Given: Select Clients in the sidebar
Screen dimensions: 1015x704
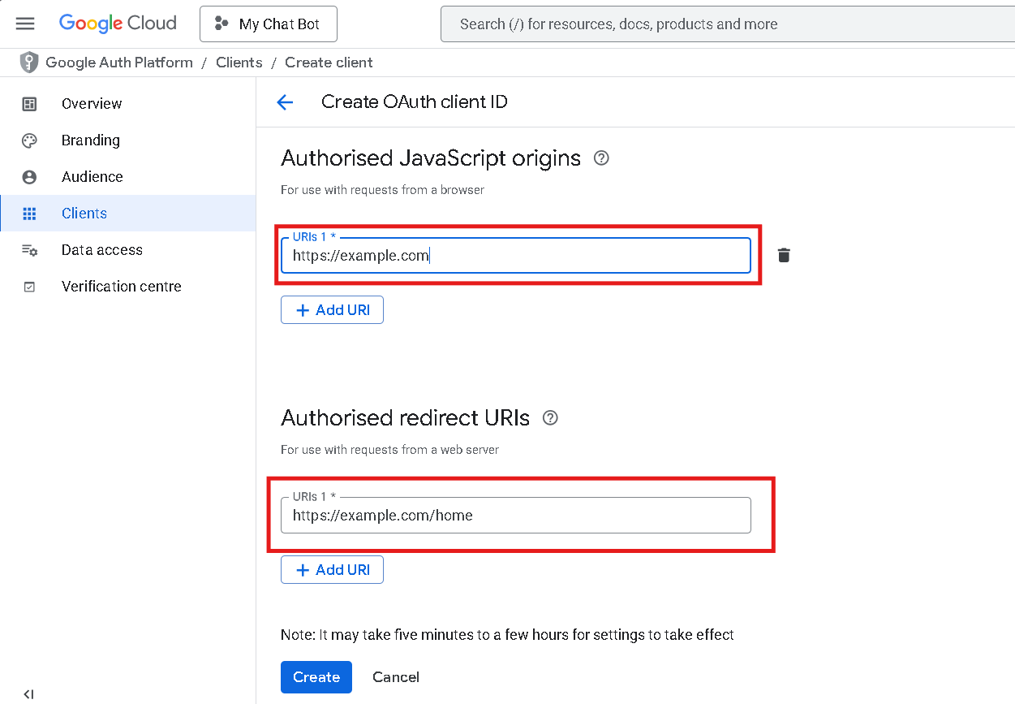Looking at the screenshot, I should pos(84,214).
